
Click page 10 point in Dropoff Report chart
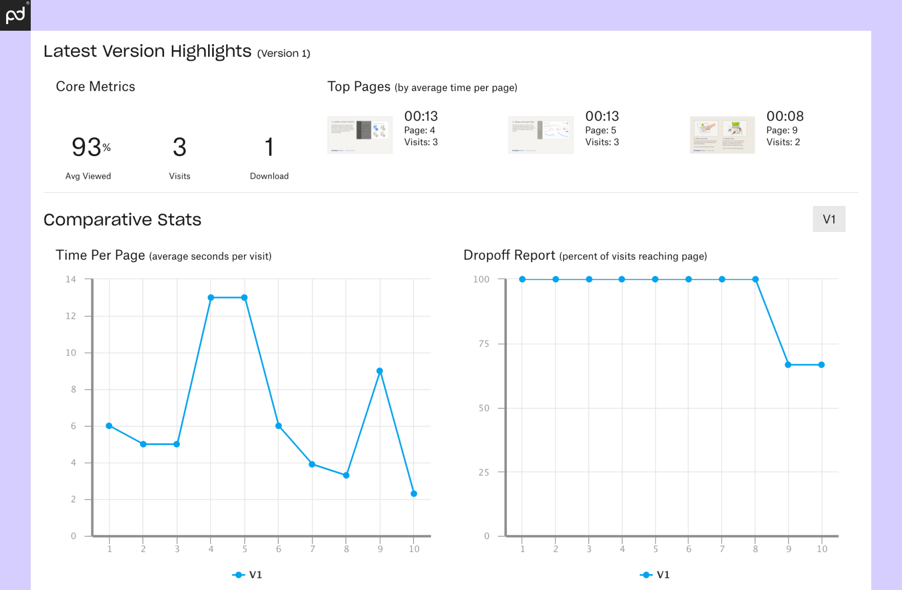822,365
